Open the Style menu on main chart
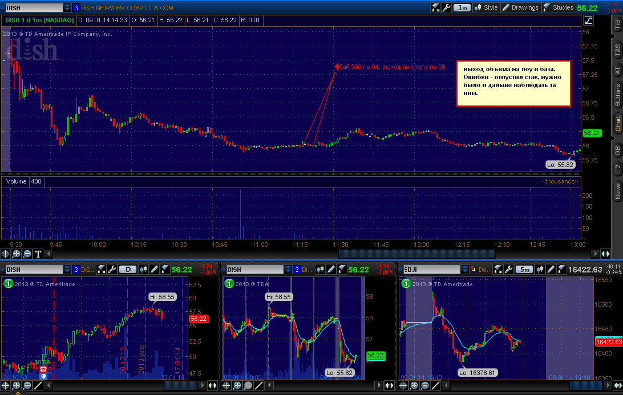The image size is (623, 395). (x=486, y=7)
